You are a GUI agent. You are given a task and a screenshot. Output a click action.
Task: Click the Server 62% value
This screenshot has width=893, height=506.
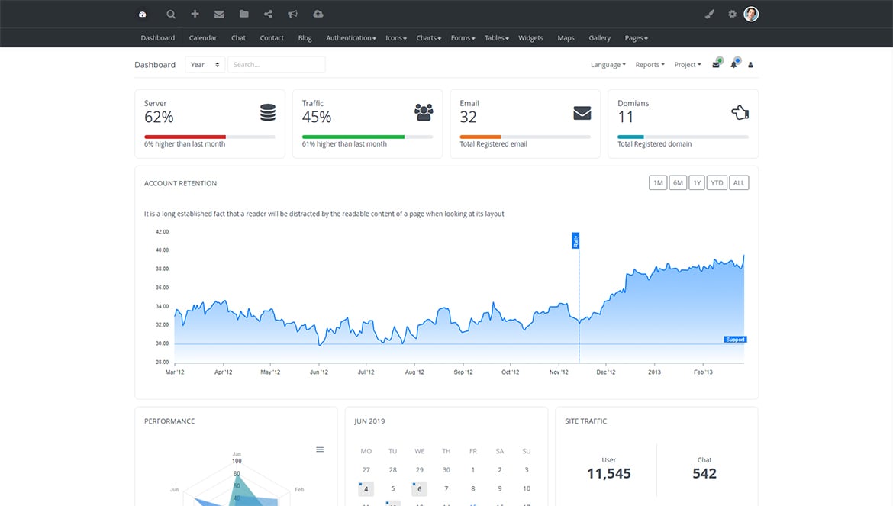[159, 118]
